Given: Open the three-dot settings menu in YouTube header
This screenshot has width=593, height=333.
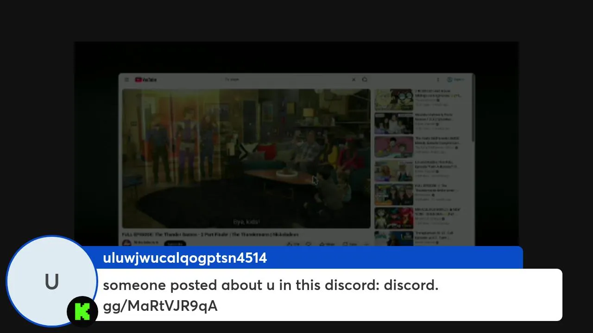Looking at the screenshot, I should tap(438, 80).
